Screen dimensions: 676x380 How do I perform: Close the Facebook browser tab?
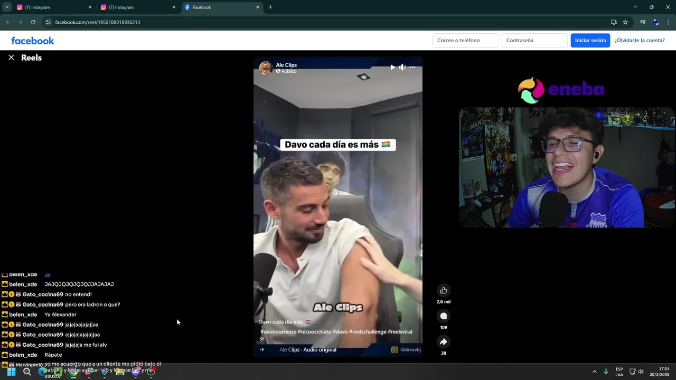(258, 7)
